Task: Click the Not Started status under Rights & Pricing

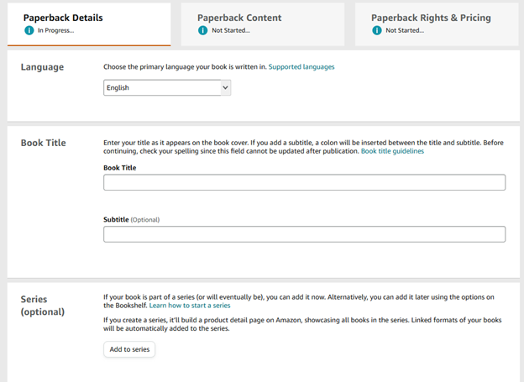Action: 405,30
